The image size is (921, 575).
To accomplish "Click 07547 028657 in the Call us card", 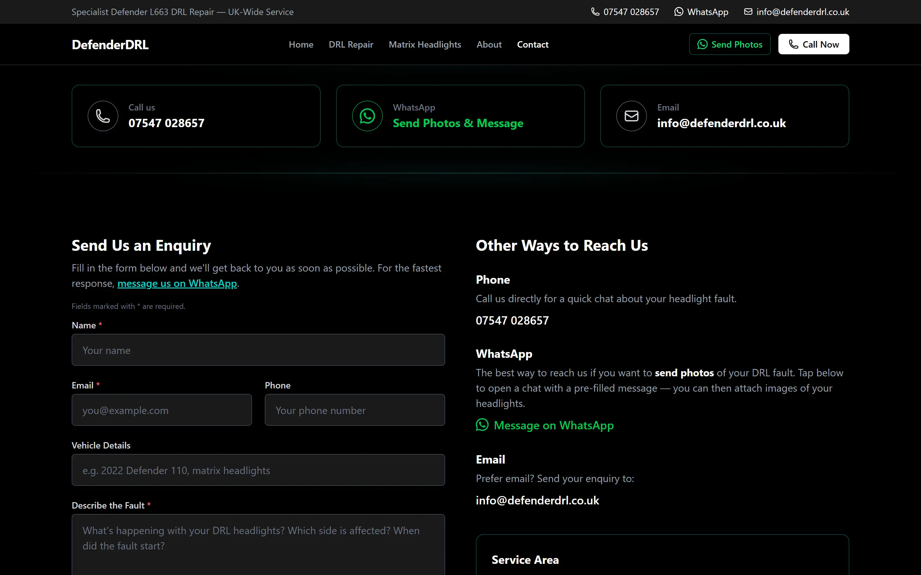I will 166,123.
